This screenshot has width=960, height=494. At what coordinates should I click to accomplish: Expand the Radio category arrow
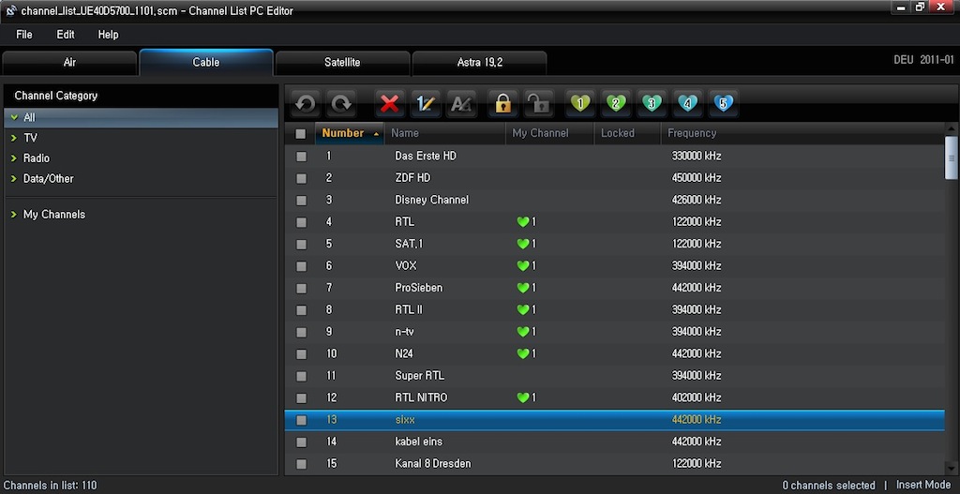click(x=14, y=158)
